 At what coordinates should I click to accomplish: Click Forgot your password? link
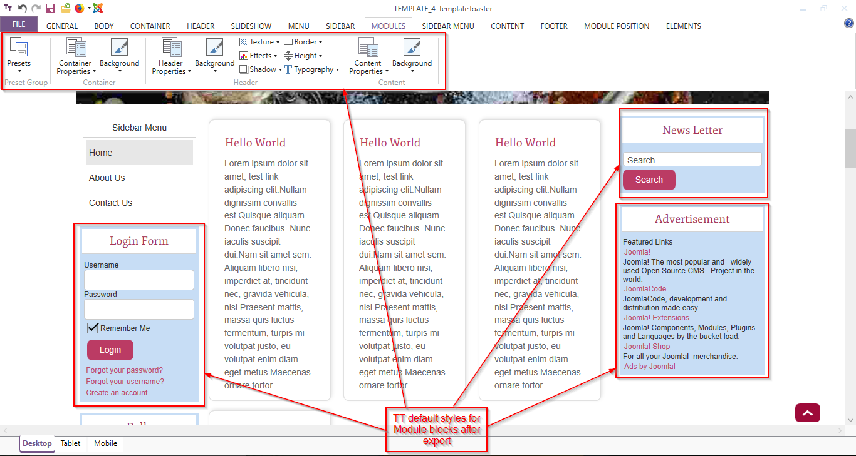tap(125, 370)
